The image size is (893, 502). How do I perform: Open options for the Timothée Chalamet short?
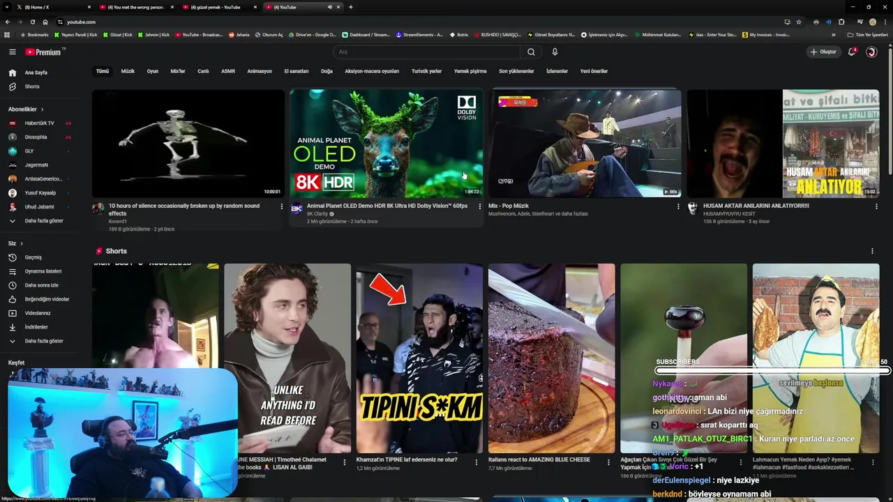[x=344, y=462]
